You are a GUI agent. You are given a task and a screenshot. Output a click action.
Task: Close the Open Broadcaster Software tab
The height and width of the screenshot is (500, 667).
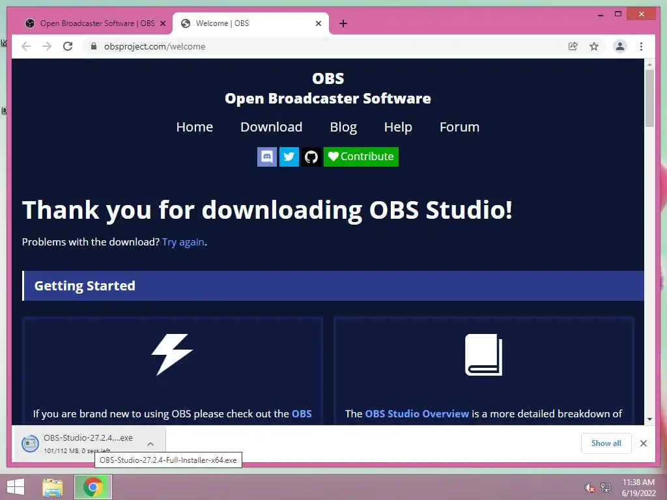(162, 23)
